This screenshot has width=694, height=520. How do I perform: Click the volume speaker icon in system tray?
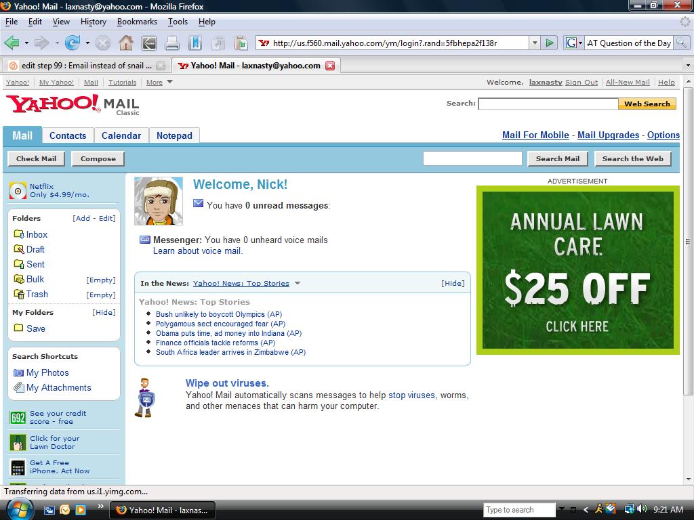coord(642,509)
